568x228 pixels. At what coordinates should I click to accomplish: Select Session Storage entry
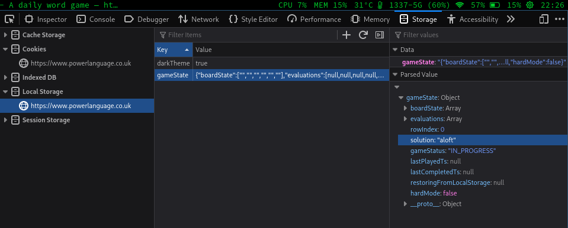tap(46, 120)
